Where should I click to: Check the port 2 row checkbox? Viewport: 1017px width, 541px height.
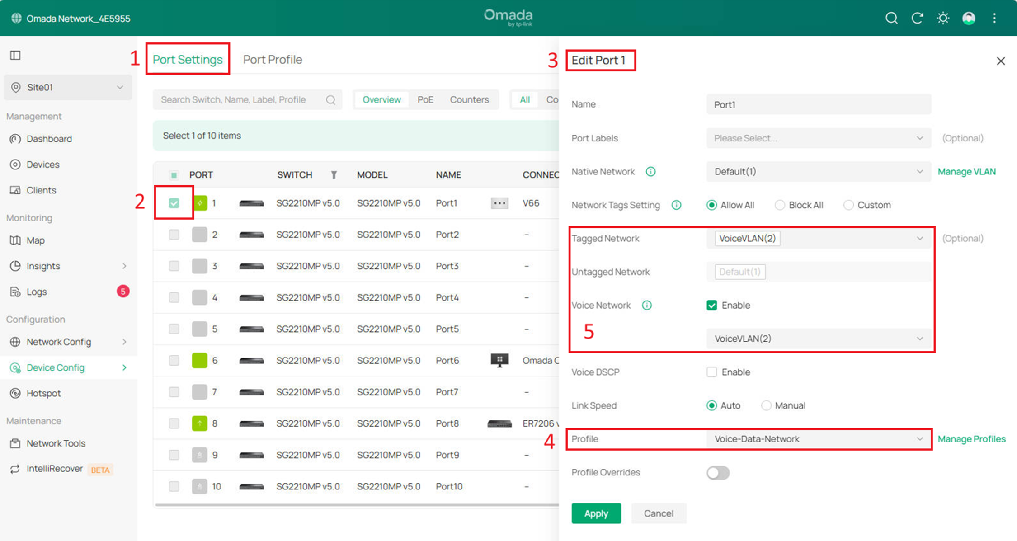click(x=174, y=235)
